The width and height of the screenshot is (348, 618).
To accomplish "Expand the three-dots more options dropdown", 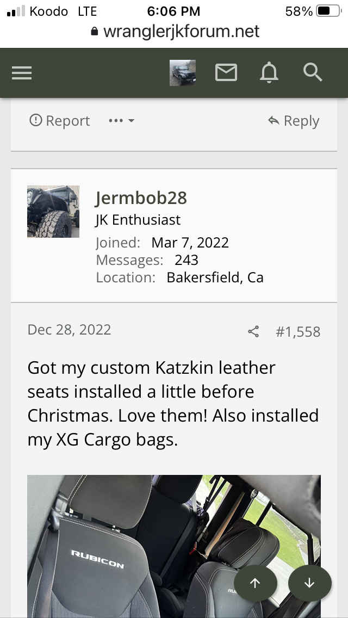I will tap(121, 121).
